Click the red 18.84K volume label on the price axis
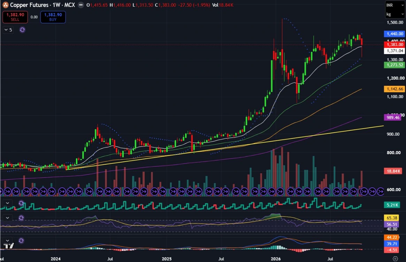Viewport: 406px width, 262px height. (x=393, y=171)
